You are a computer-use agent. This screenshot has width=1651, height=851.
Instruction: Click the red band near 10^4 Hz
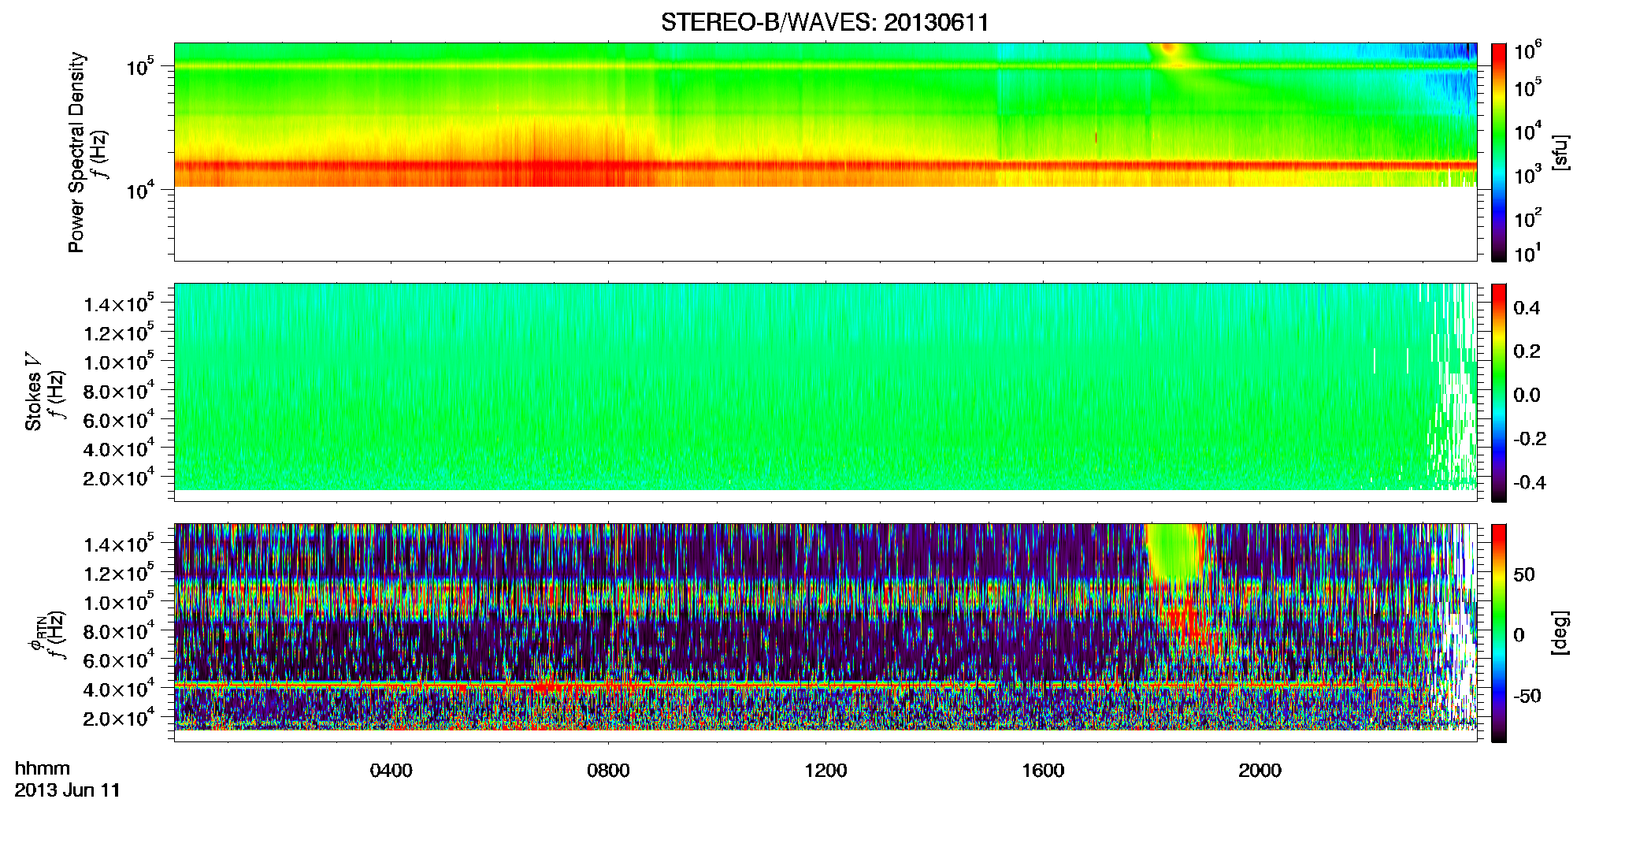tap(825, 165)
